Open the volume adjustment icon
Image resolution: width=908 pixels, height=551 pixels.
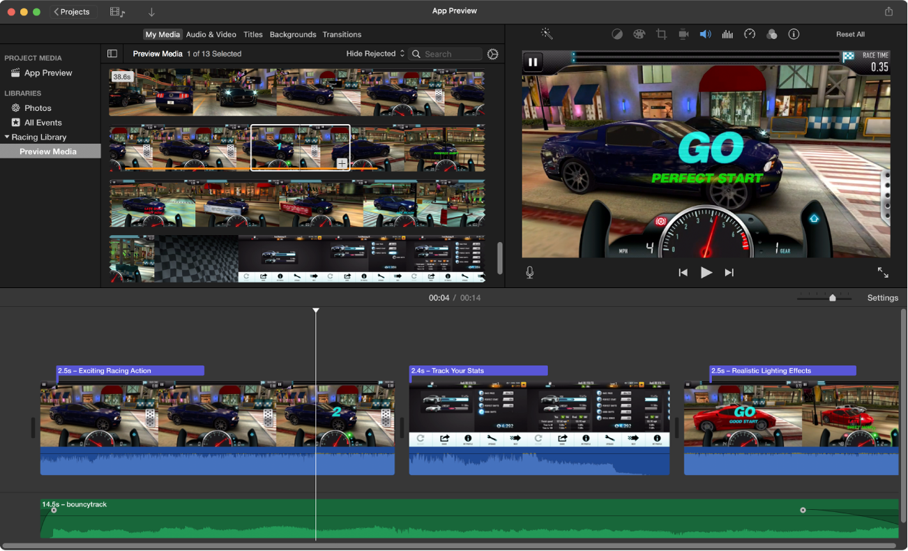(x=705, y=34)
